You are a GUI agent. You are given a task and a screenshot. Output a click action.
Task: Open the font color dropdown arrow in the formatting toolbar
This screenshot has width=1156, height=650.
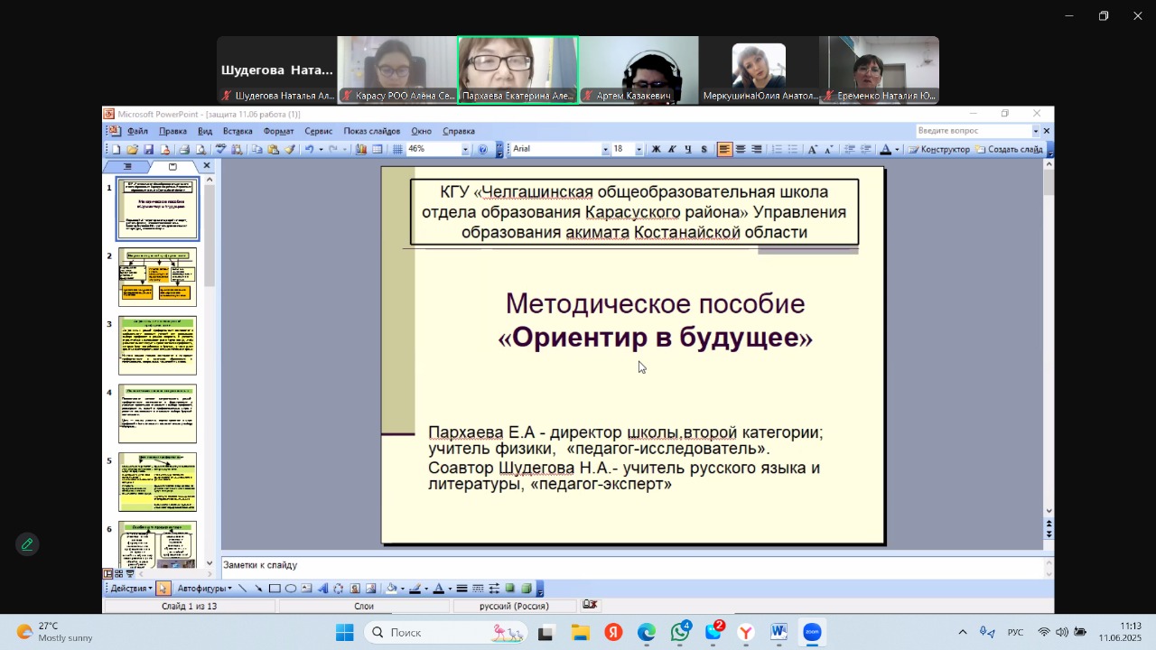coord(897,150)
